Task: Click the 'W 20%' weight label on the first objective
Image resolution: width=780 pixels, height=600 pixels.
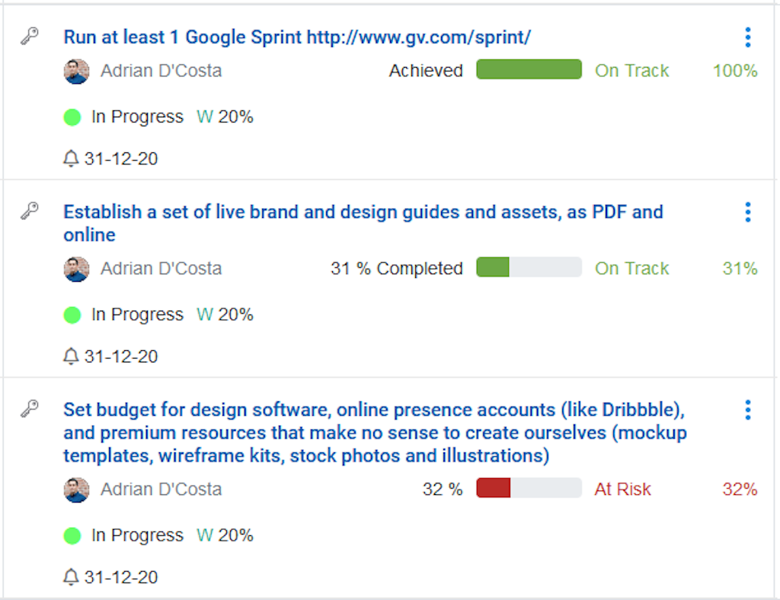Action: click(225, 116)
